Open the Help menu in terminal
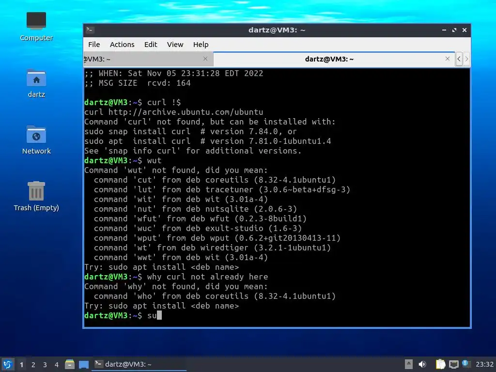Image resolution: width=496 pixels, height=372 pixels. click(x=201, y=45)
